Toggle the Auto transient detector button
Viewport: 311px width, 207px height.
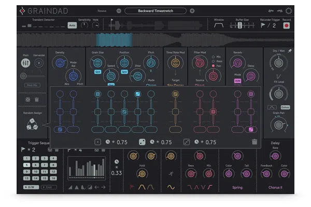(x=72, y=25)
